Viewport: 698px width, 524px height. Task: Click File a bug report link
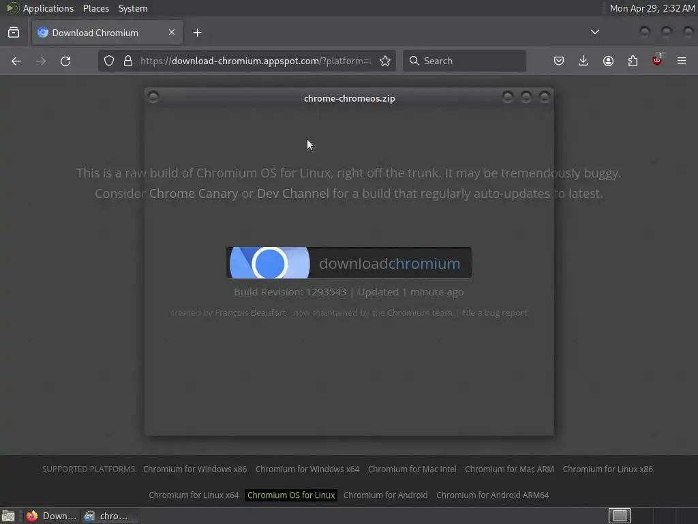pyautogui.click(x=495, y=312)
